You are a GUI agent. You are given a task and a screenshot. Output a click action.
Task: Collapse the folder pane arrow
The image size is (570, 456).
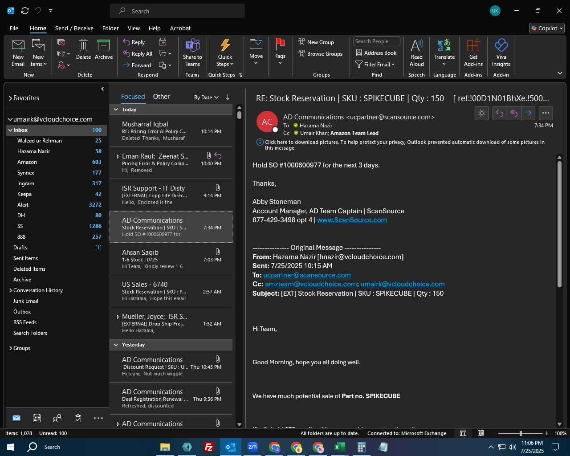click(x=102, y=89)
